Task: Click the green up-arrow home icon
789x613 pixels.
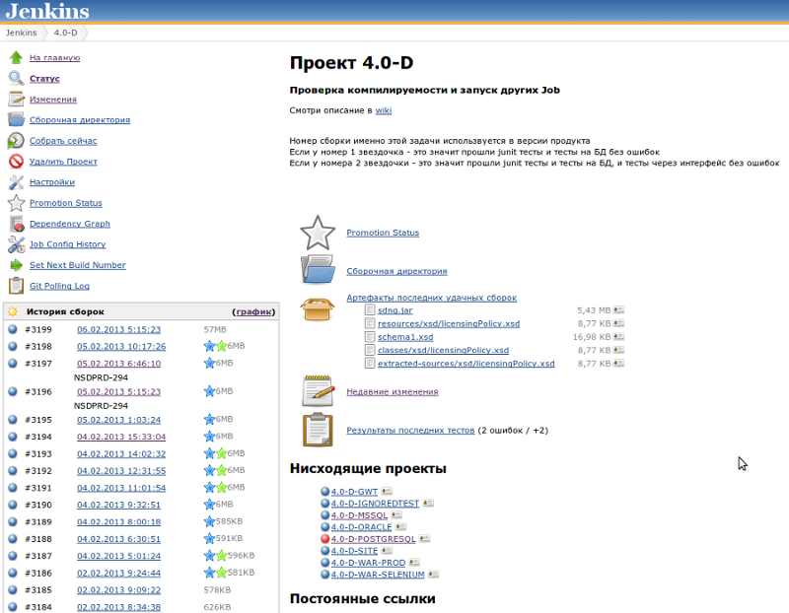Action: coord(16,57)
